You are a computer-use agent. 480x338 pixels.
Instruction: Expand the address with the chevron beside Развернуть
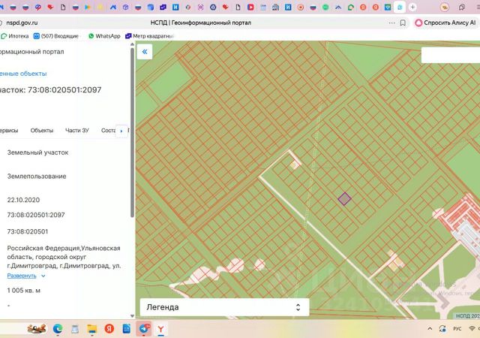[43, 276]
